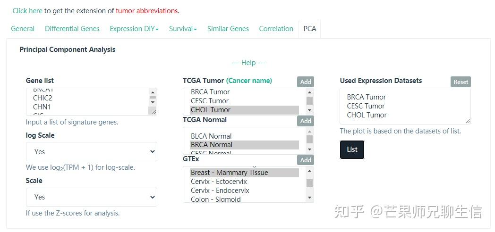Go to the Similar Genes tab
This screenshot has height=232, width=495.
pos(228,29)
